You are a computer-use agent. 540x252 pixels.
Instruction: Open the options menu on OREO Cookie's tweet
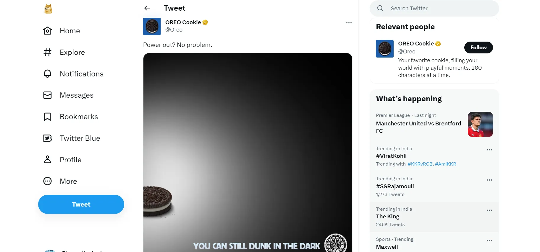point(349,22)
